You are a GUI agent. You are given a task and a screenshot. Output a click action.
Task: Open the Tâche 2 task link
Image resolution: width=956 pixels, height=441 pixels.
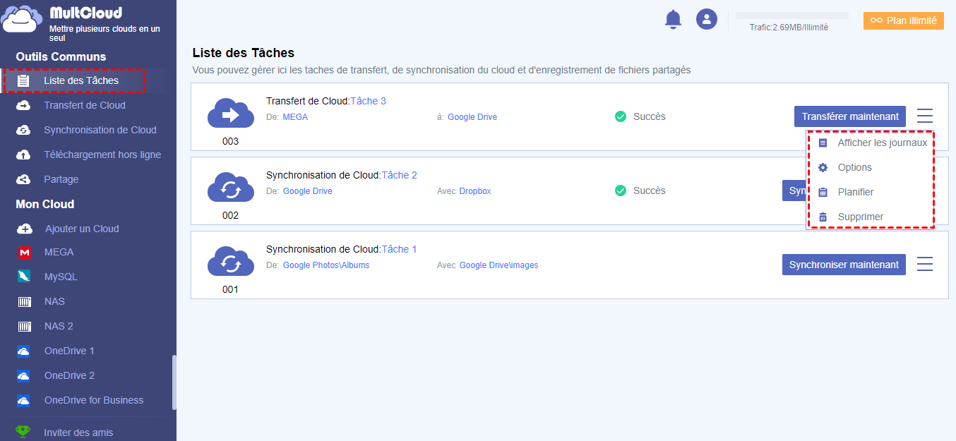point(399,175)
